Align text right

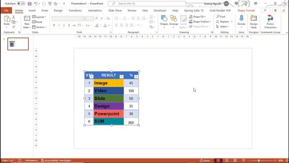click(126, 25)
